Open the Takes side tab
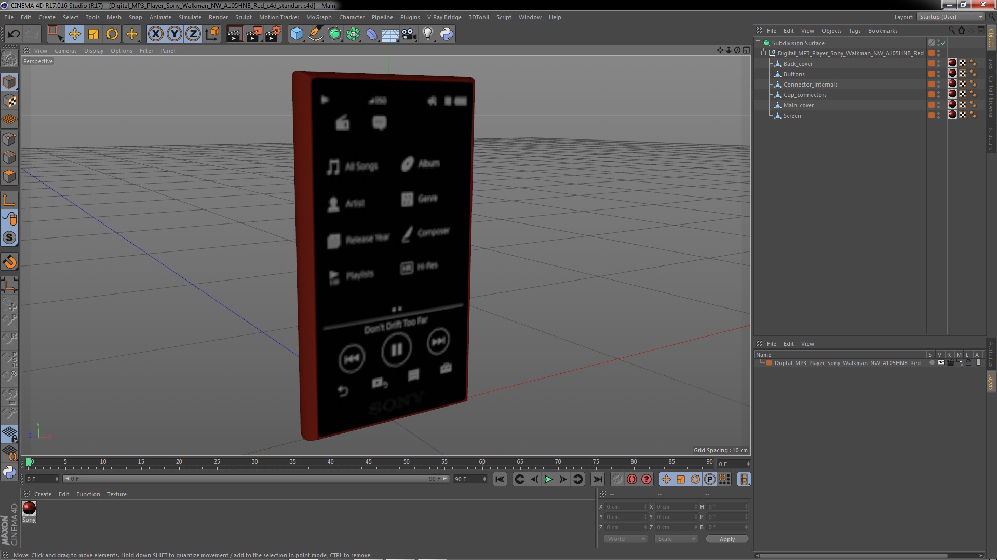Screen dimensions: 997x560 pos(991,62)
